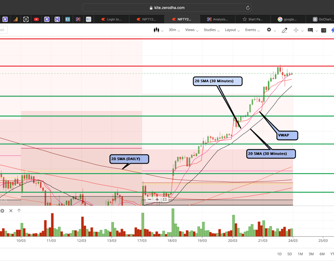Open the GoChart... tab
The height and width of the screenshot is (261, 334).
[x=320, y=19]
